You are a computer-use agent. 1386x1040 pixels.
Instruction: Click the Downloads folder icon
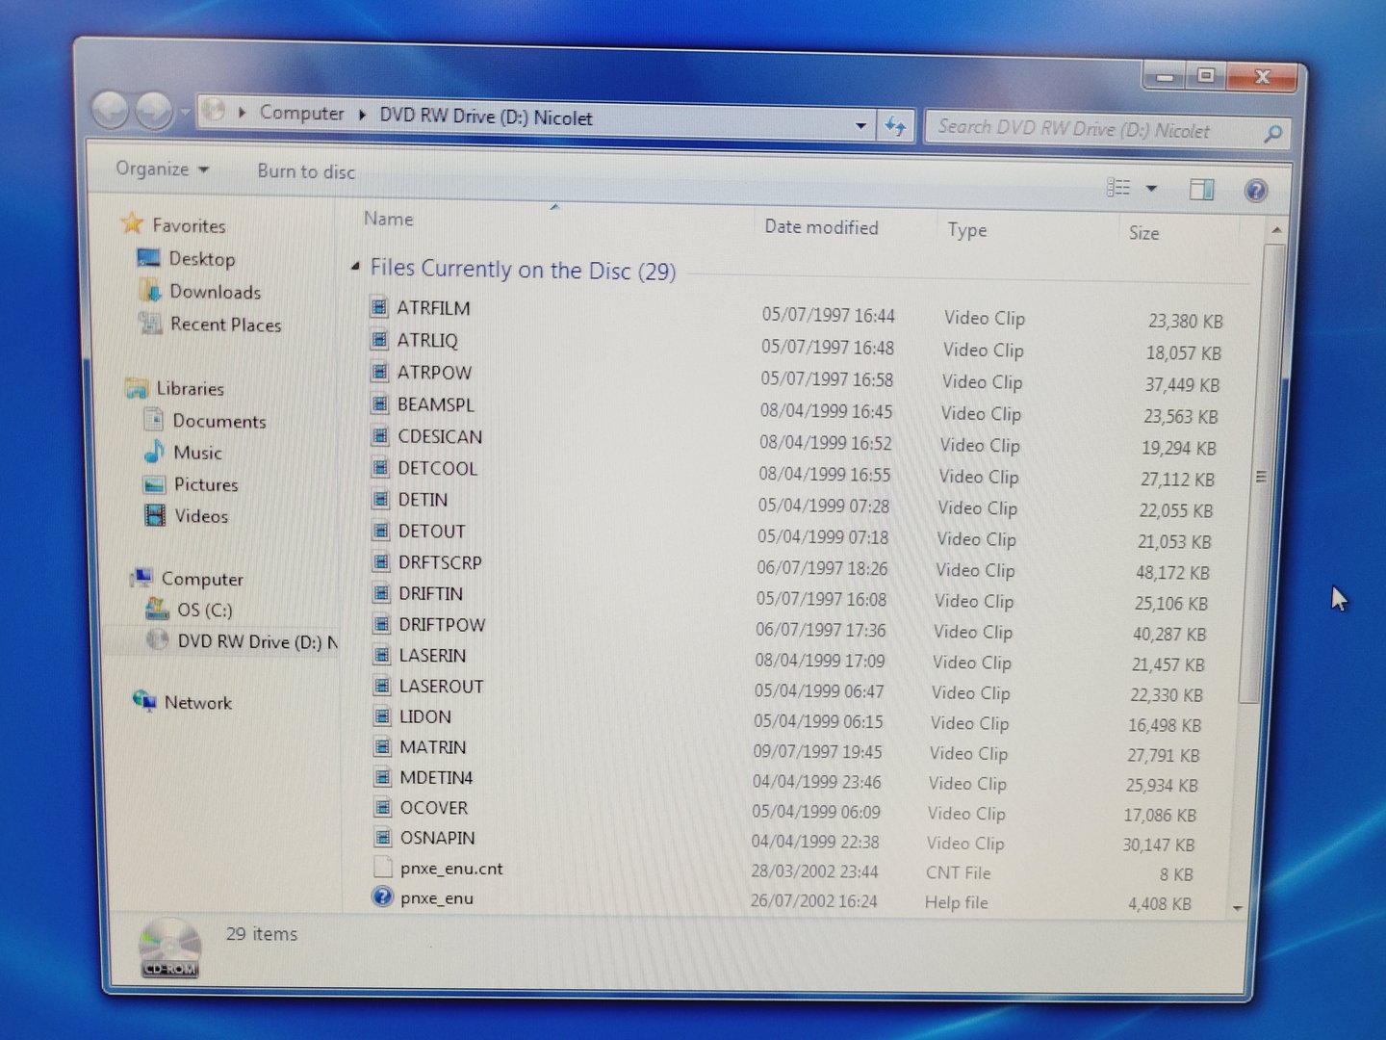pos(150,290)
